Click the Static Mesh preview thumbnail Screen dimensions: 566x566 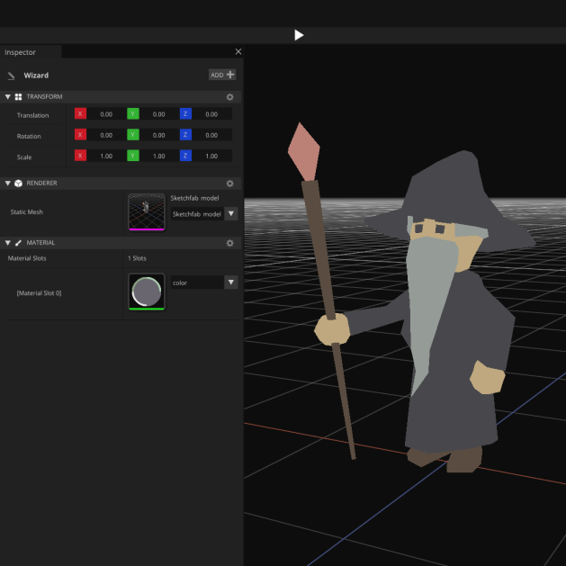coord(147,211)
